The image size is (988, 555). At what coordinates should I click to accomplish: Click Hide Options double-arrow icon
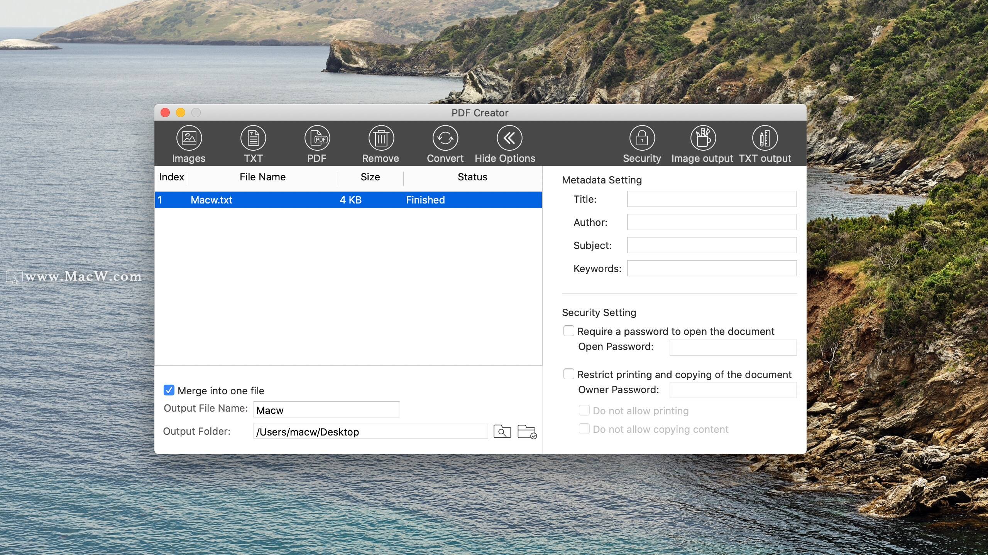coord(509,138)
